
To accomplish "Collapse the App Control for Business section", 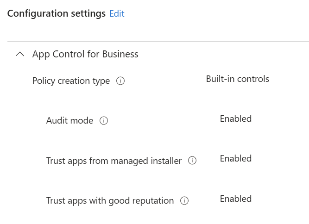I will 19,54.
